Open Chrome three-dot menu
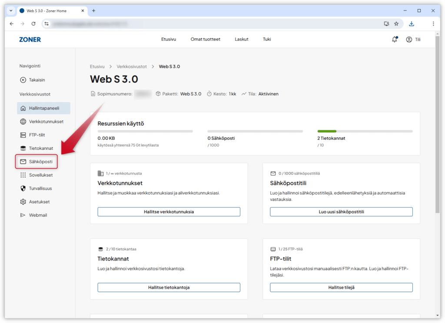Image resolution: width=445 pixels, height=323 pixels. [x=433, y=23]
